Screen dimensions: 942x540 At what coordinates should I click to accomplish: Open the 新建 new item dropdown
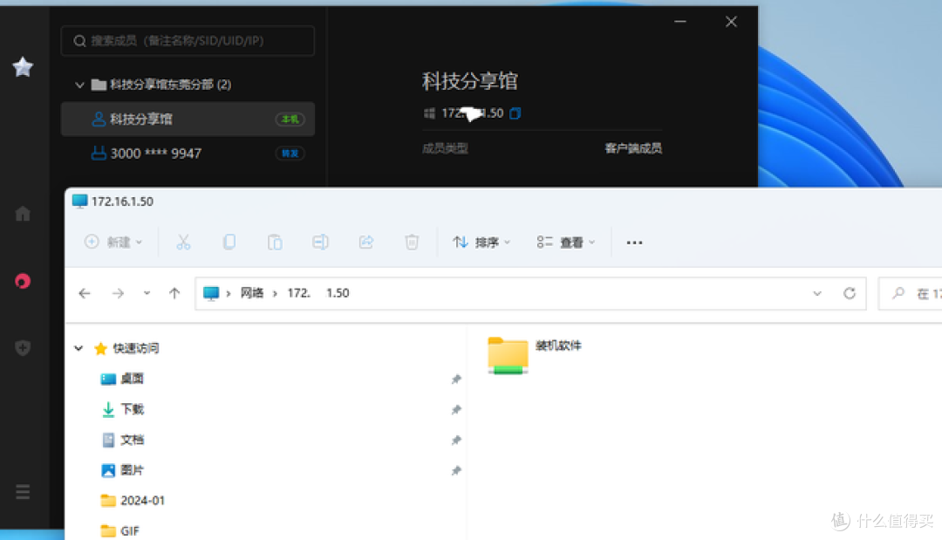coord(113,242)
